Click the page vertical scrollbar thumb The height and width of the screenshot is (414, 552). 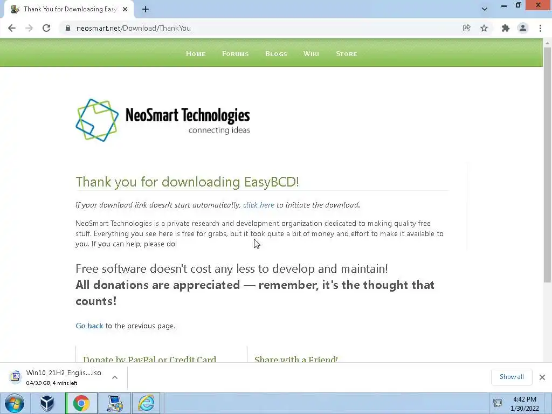click(x=547, y=164)
